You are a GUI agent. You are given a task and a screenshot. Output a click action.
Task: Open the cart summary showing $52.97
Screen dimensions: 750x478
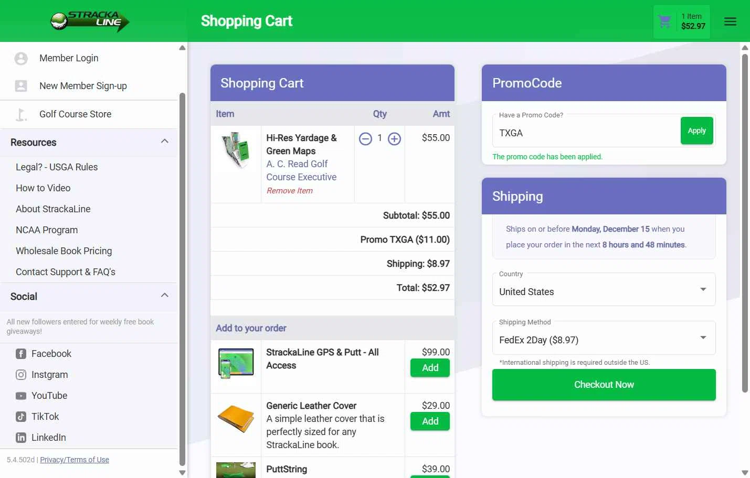681,21
